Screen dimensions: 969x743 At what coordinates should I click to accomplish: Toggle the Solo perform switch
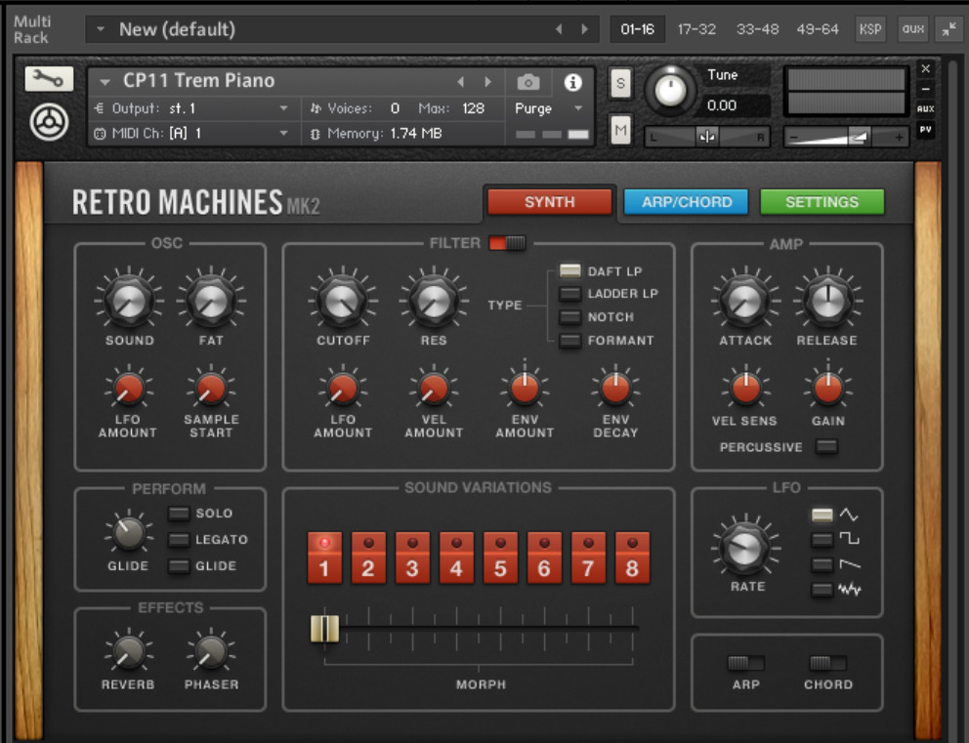point(179,514)
